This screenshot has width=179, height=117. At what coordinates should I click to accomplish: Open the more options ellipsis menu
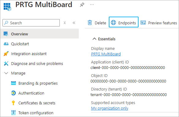pos(92,5)
